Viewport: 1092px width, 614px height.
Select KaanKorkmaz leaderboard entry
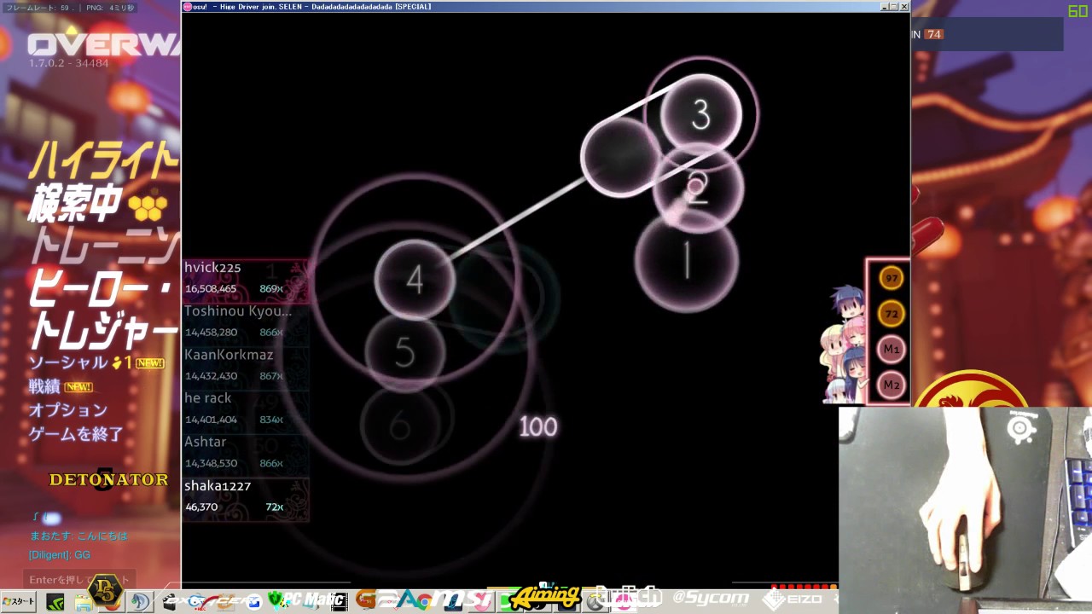246,368
